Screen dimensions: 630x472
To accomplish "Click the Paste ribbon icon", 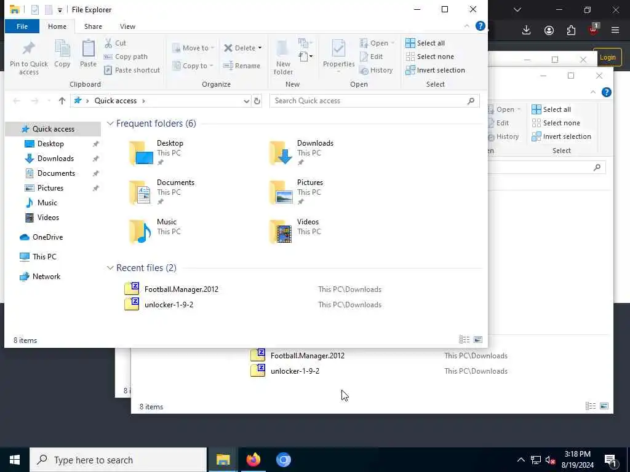I will [x=88, y=54].
